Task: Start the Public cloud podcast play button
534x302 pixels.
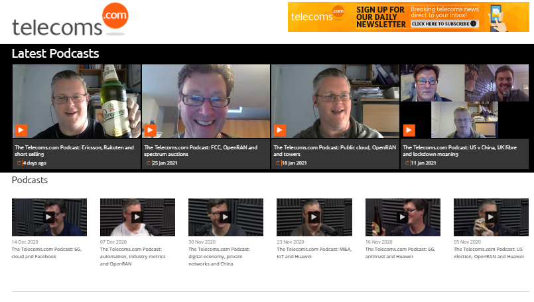Action: pyautogui.click(x=280, y=130)
